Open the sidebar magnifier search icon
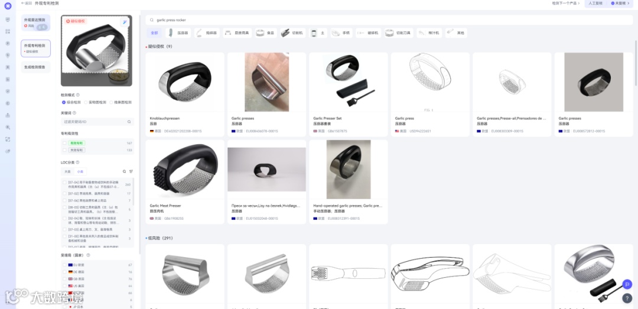638x309 pixels. 8,127
